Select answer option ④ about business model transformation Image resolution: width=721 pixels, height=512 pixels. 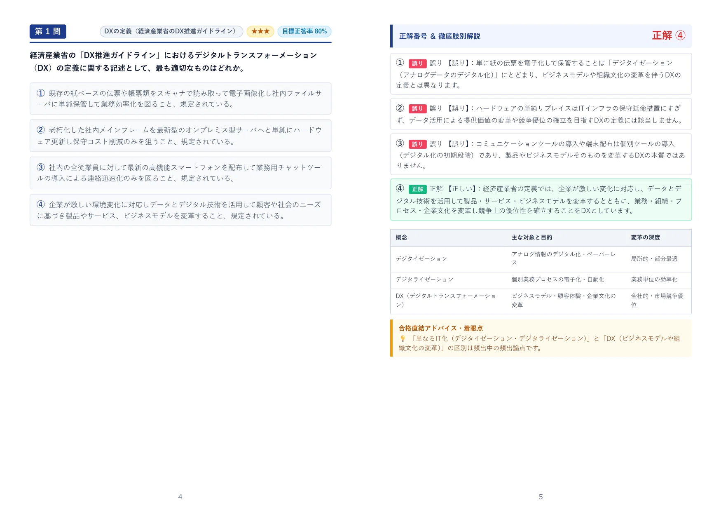tap(180, 210)
